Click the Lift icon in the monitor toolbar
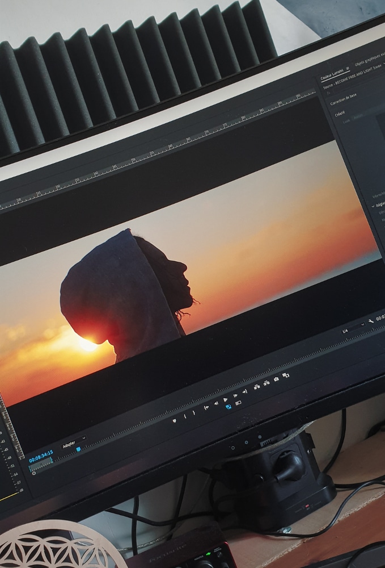 (257, 387)
